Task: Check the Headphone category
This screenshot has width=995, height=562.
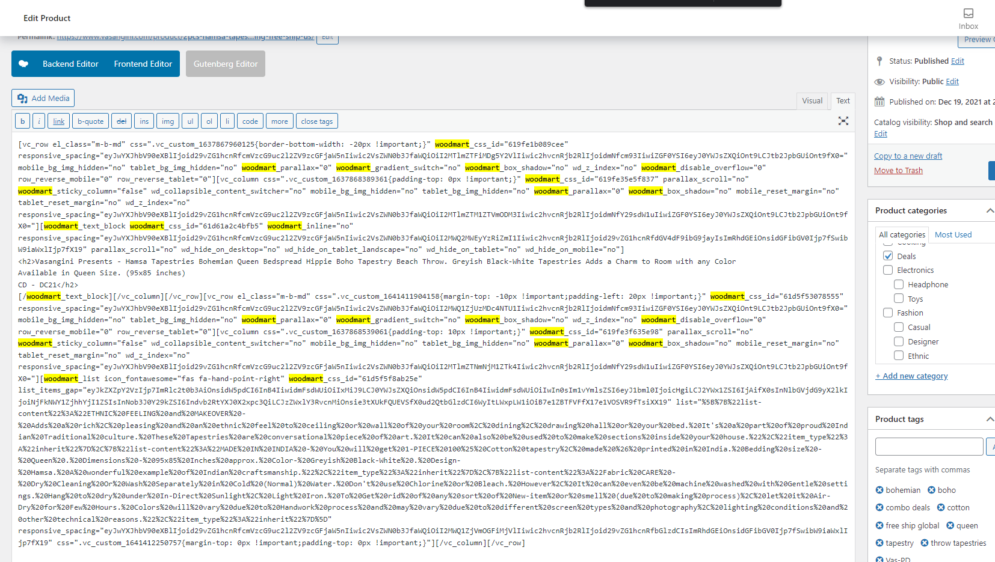Action: coord(899,284)
